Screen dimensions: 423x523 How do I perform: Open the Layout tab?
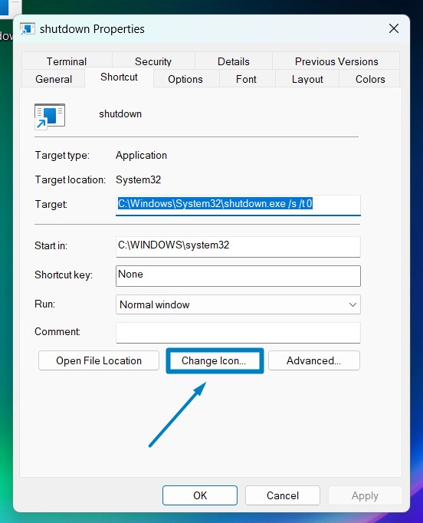pos(307,79)
